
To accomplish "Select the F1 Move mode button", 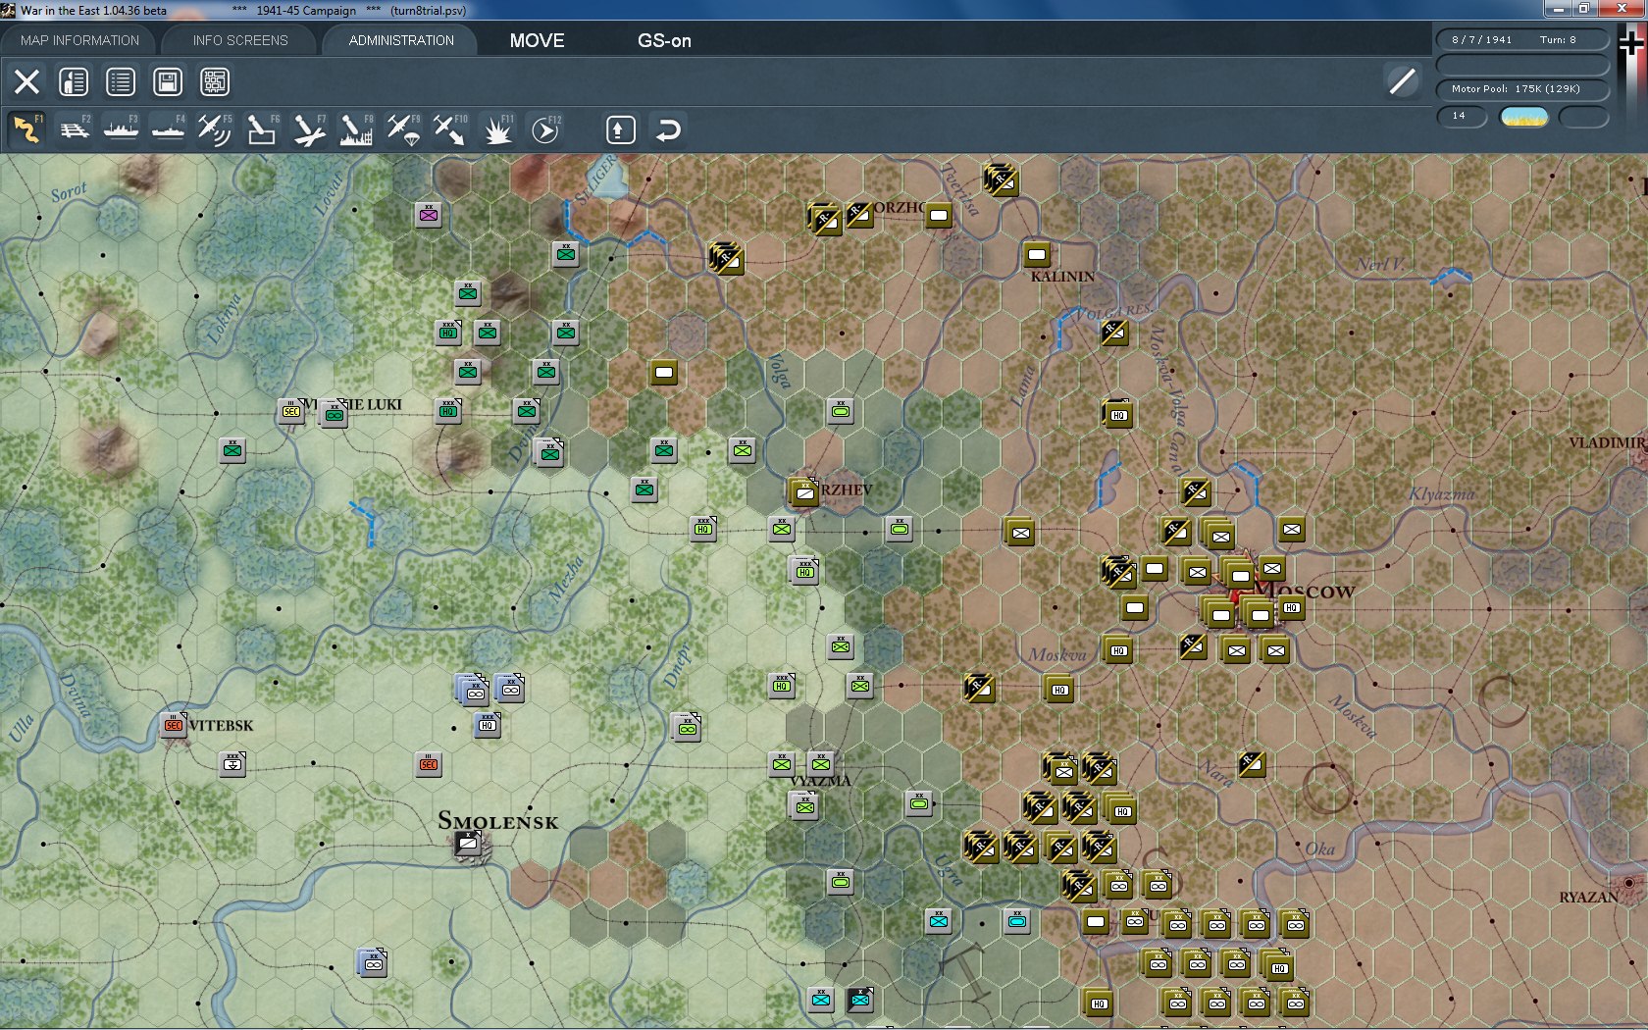I will (x=26, y=129).
